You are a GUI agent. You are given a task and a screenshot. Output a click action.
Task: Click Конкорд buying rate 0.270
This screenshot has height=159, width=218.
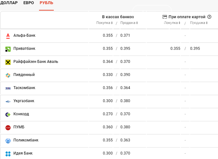pyautogui.click(x=108, y=114)
